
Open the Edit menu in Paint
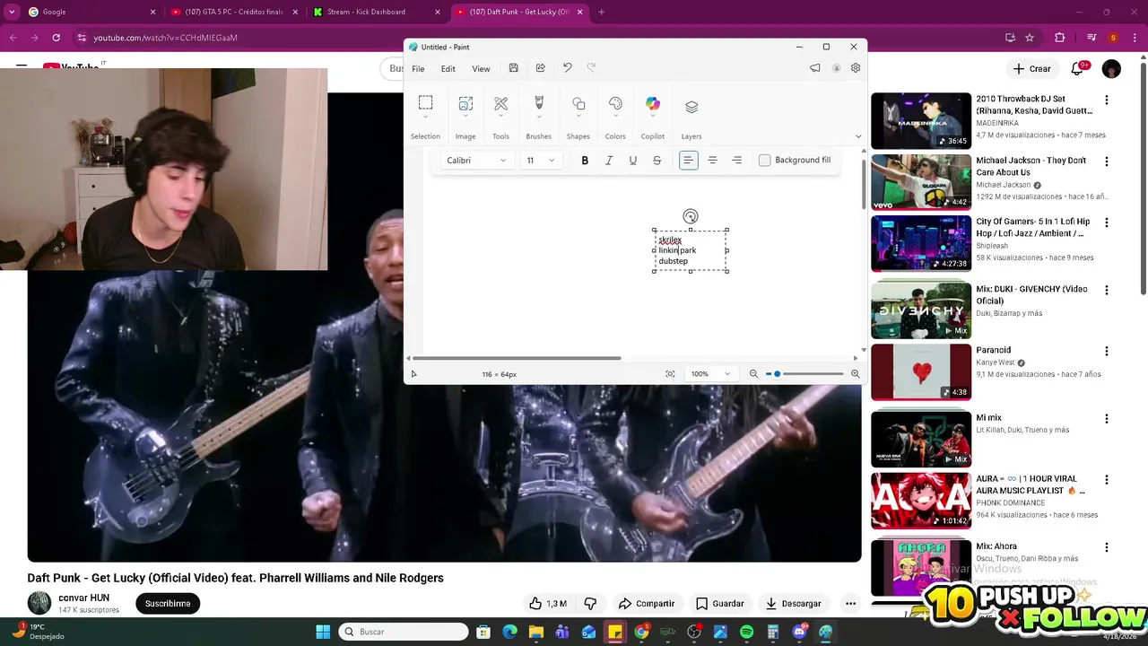(x=448, y=69)
